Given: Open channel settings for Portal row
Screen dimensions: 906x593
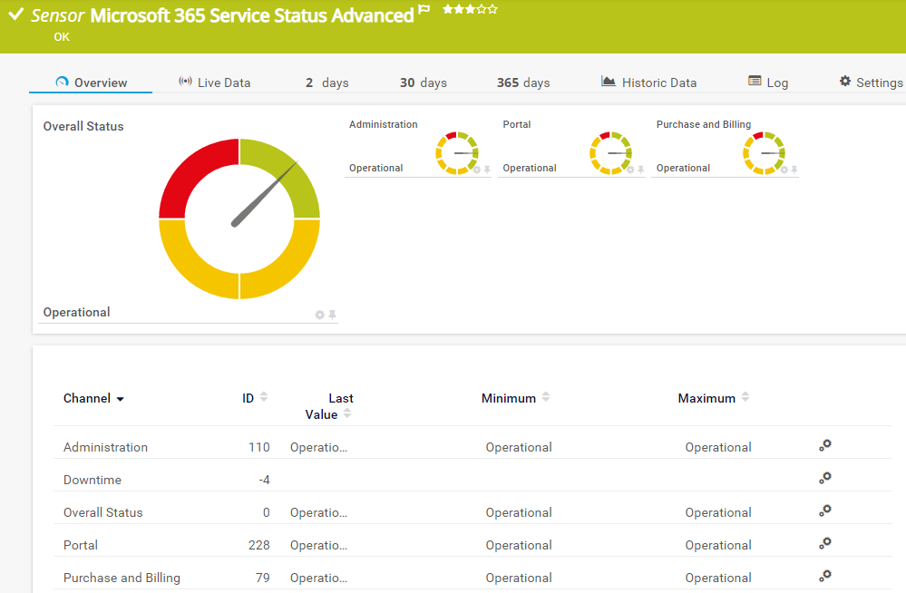Looking at the screenshot, I should pos(824,543).
